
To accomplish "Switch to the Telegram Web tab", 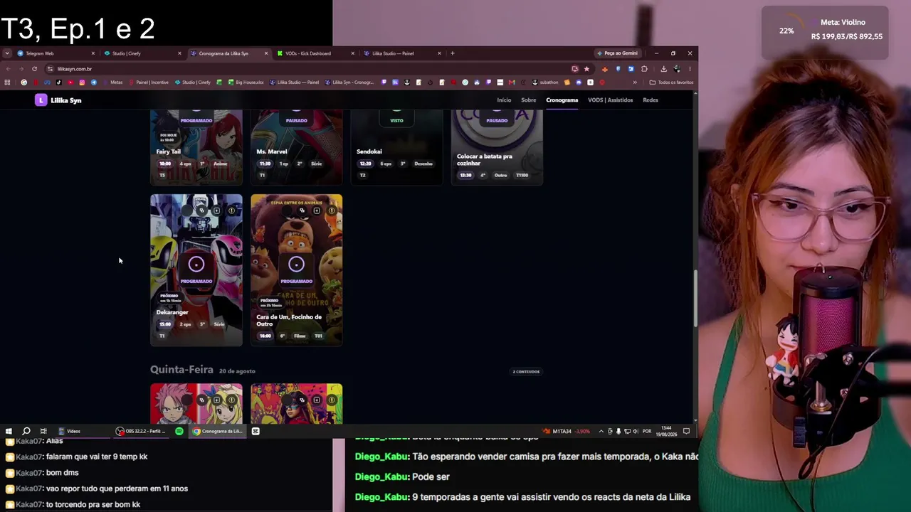I will tap(56, 53).
